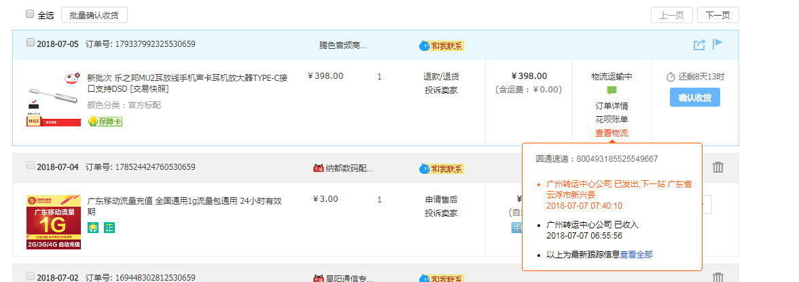Click the green 保障卡 badge
The image size is (799, 282).
(105, 122)
